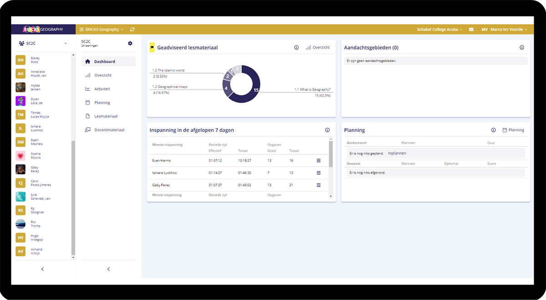Click info icon in Aandachtsgebieden panel

pos(522,47)
